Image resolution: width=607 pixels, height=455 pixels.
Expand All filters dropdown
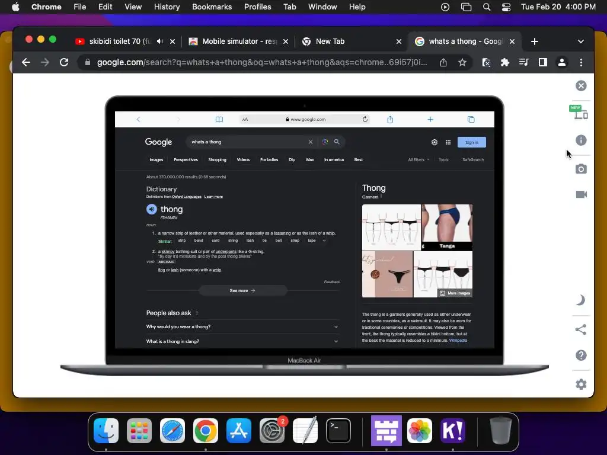click(x=418, y=160)
